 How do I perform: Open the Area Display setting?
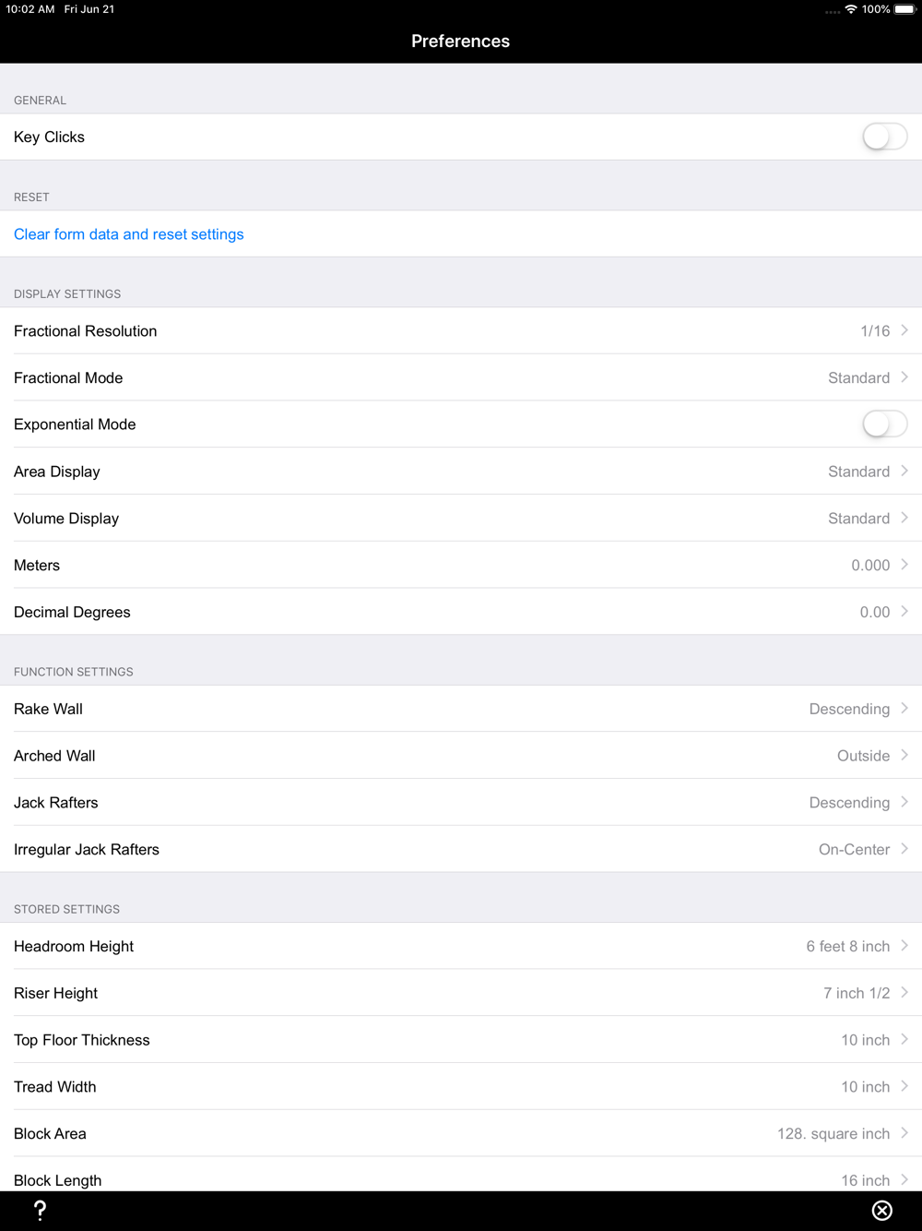[461, 472]
